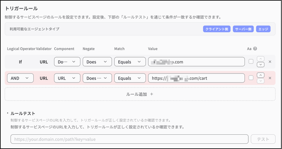This screenshot has width=282, height=149.
Task: Move the If URL rule down
Action: click(x=261, y=65)
